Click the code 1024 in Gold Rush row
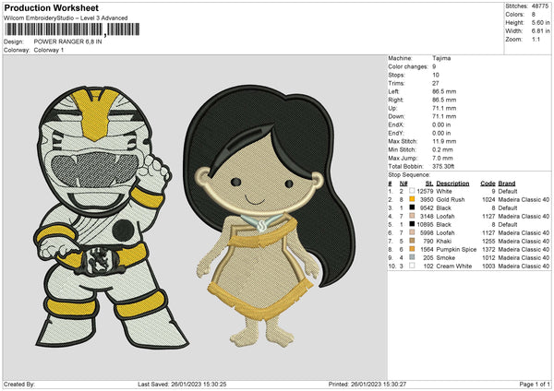 [x=489, y=199]
